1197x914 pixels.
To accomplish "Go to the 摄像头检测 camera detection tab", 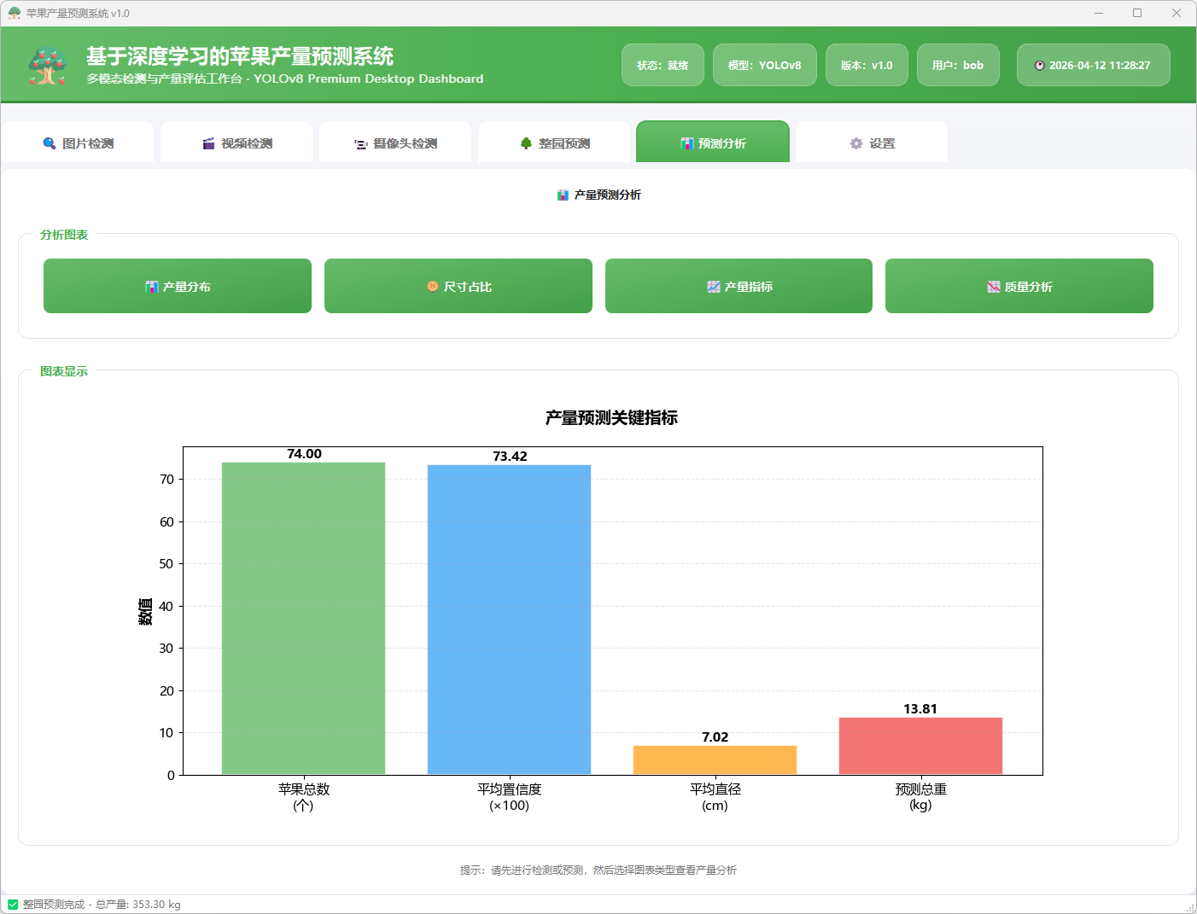I will (395, 143).
